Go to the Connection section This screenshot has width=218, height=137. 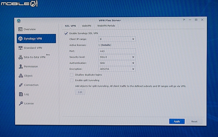31,85
